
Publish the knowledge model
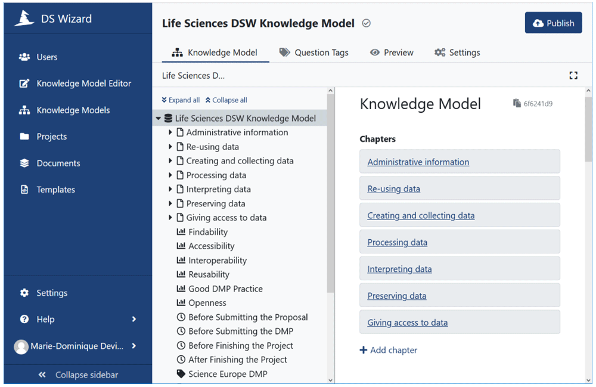click(x=554, y=23)
